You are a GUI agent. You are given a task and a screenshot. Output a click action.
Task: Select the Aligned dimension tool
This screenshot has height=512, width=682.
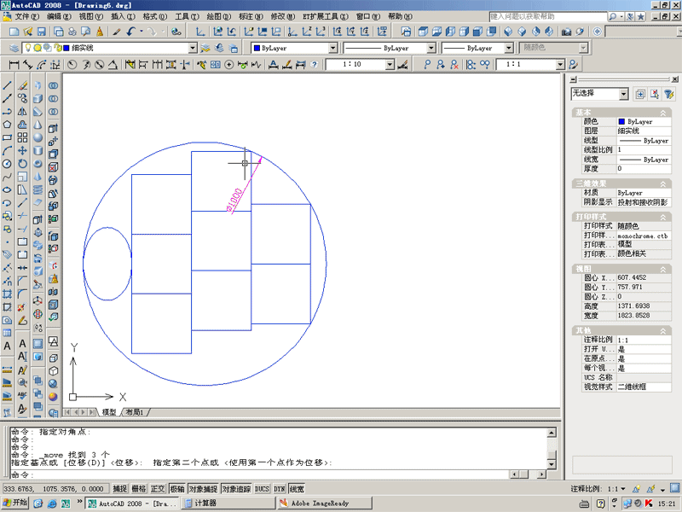27,65
